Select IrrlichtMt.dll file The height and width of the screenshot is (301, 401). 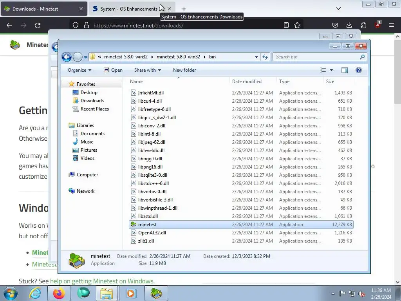pos(241,92)
